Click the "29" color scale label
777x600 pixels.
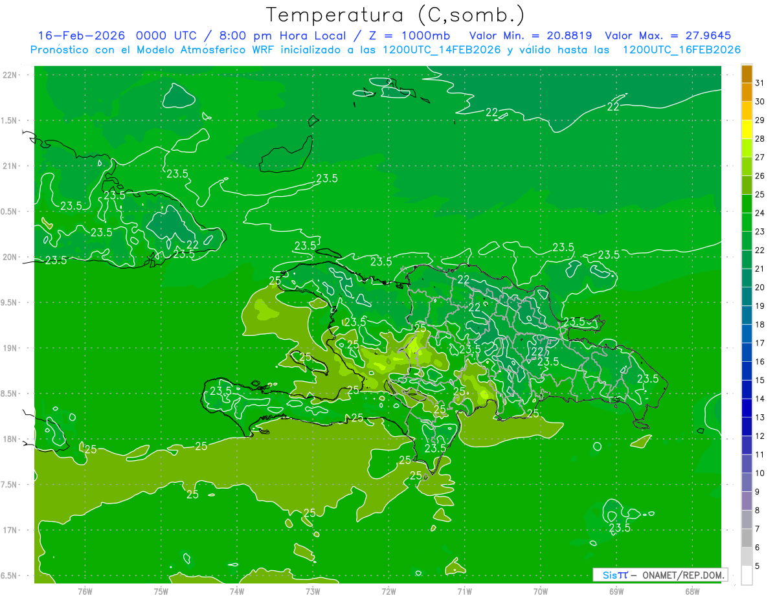[x=760, y=120]
